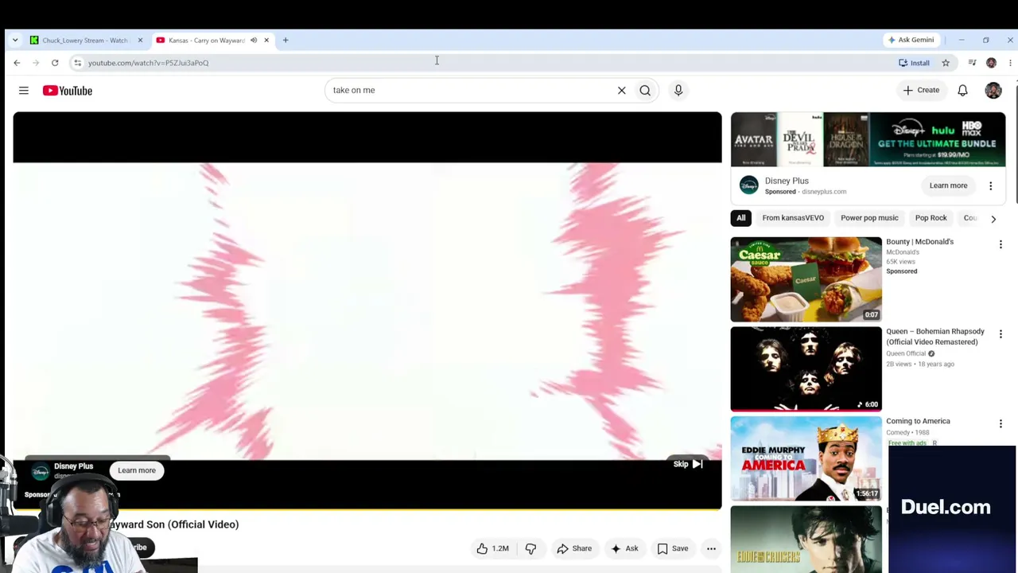Visit disneyplus.com sponsored link
Viewport: 1018px width, 573px height.
pyautogui.click(x=824, y=192)
